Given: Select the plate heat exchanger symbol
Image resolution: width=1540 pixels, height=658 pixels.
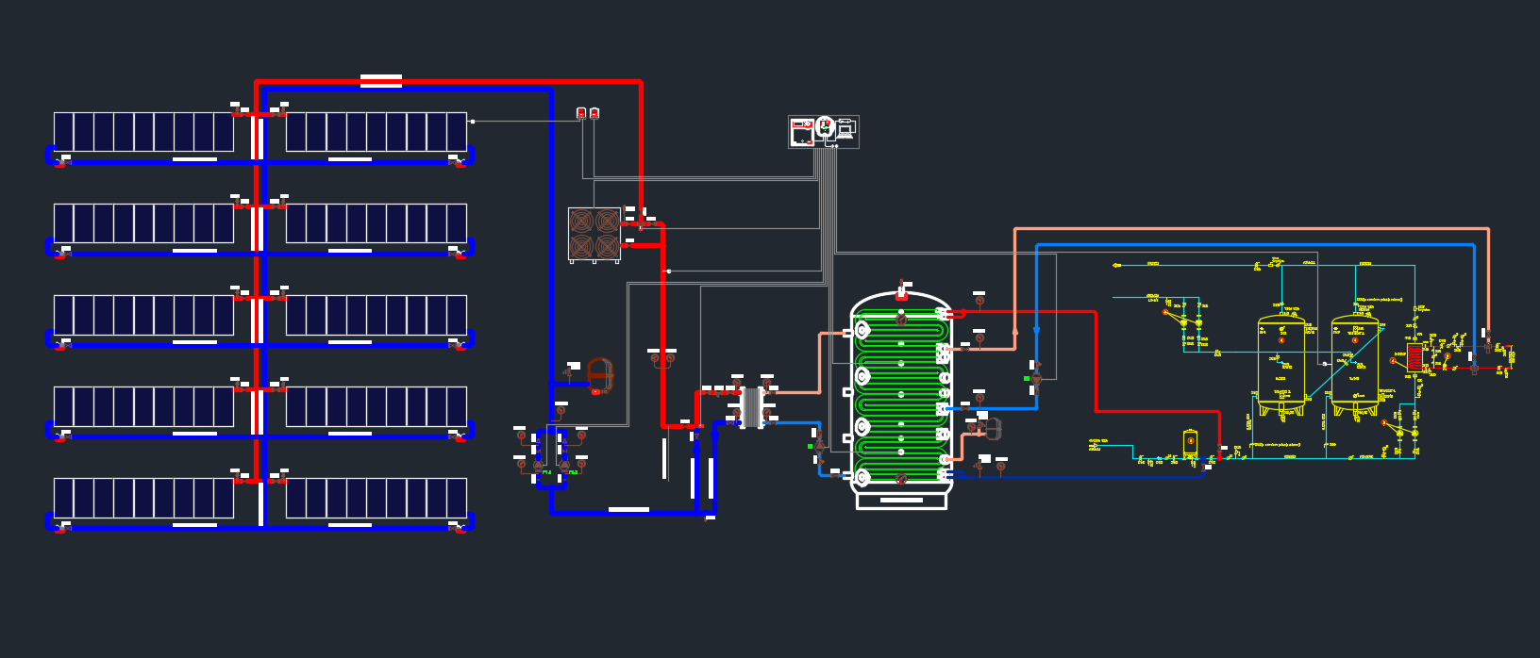Looking at the screenshot, I should [x=752, y=407].
